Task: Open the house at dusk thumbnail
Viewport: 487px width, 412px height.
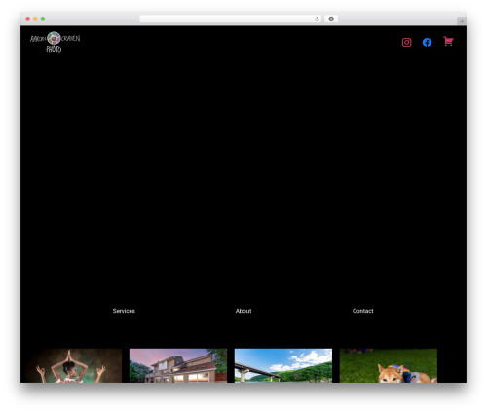Action: tap(178, 365)
